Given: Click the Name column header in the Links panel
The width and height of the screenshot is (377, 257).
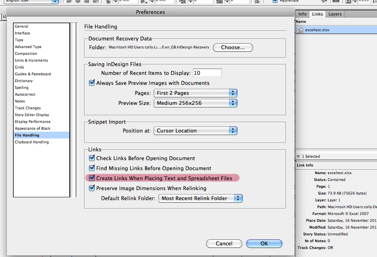Looking at the screenshot, I should point(301,22).
